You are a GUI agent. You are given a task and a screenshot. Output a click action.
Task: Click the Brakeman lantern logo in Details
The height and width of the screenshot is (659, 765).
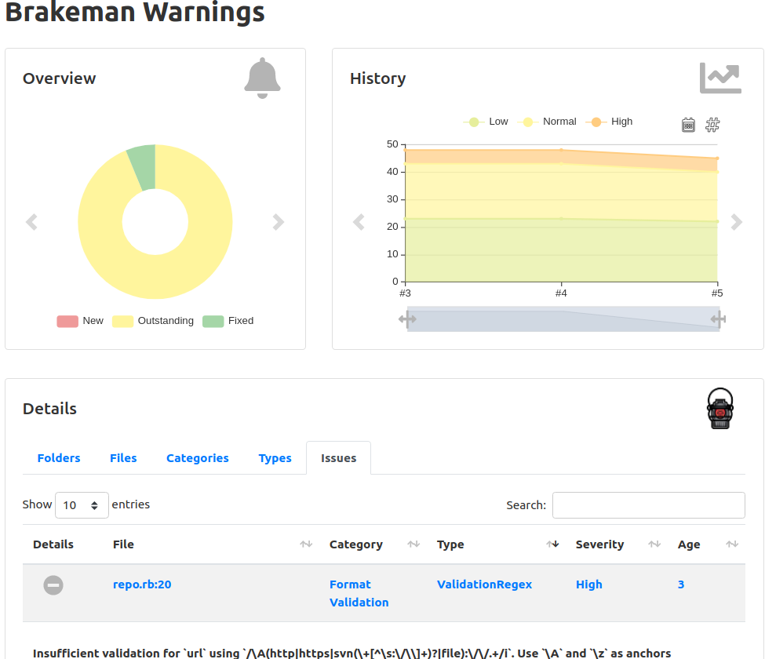(720, 408)
